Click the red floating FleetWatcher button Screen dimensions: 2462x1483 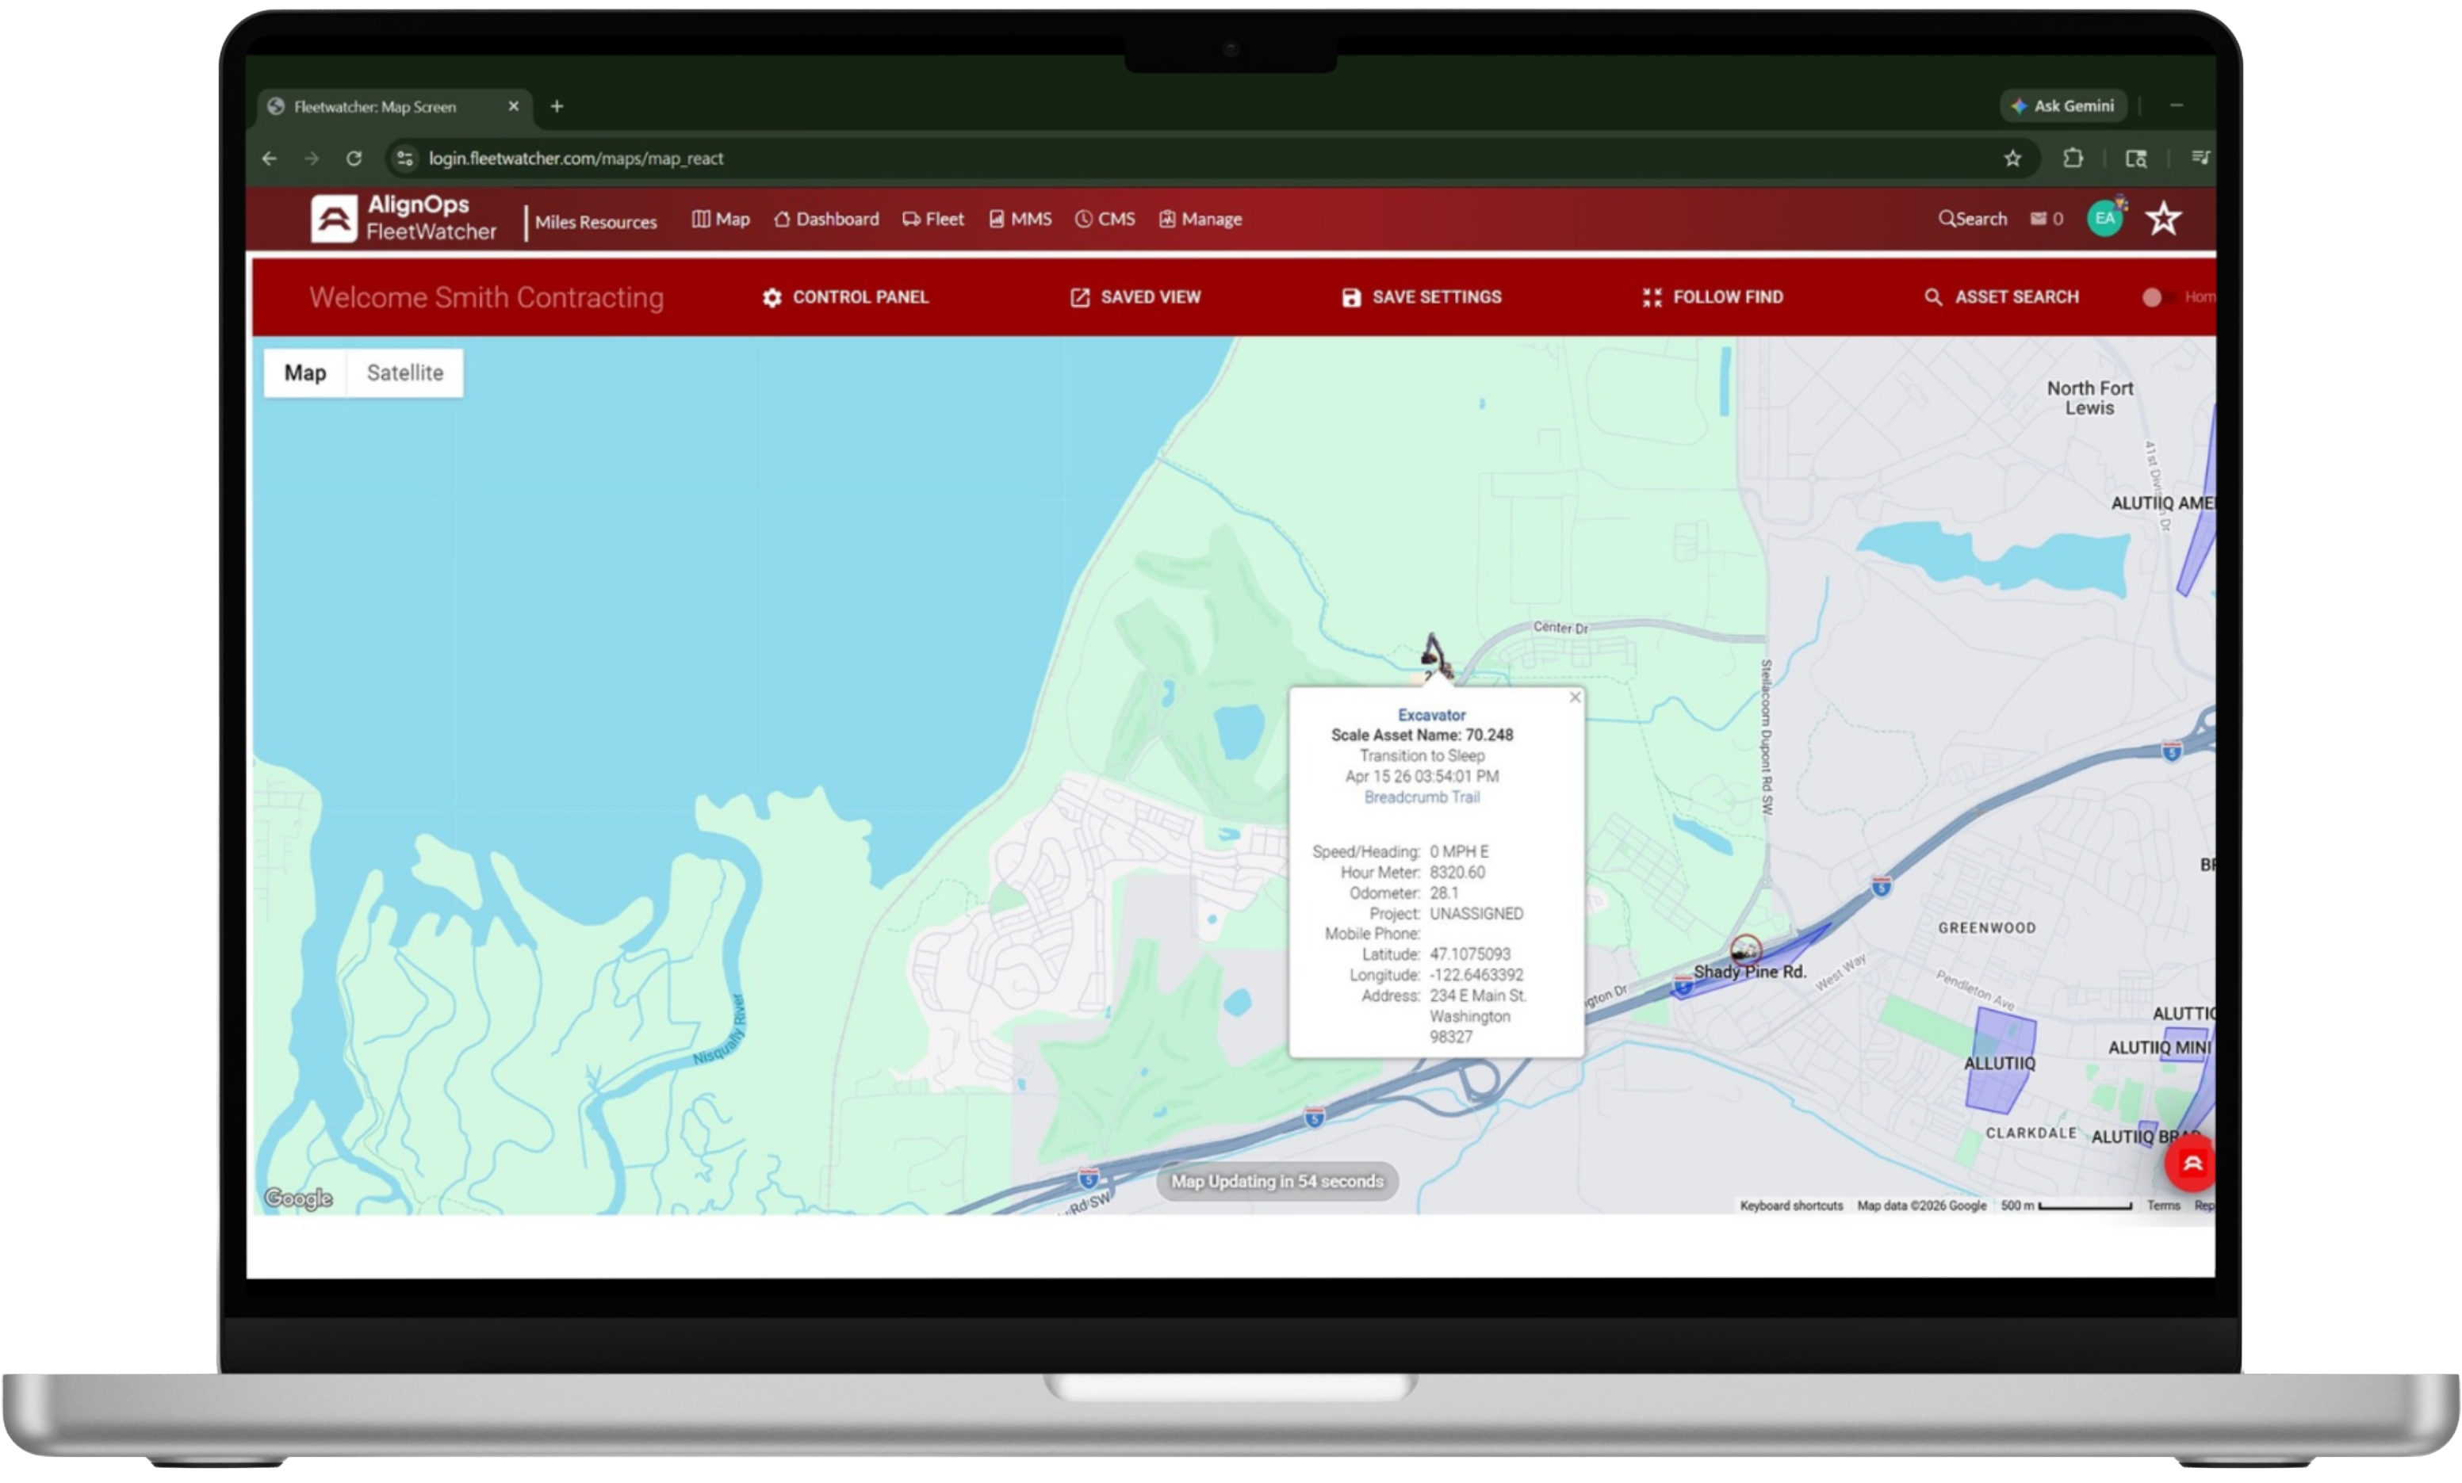click(x=2190, y=1164)
